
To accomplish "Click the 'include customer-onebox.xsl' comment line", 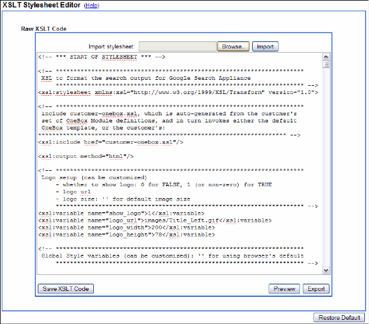I will point(169,114).
